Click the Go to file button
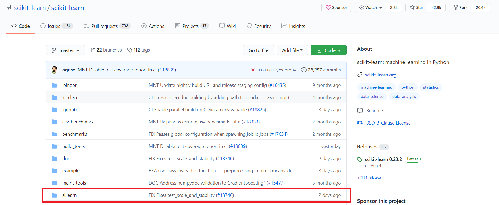 tap(259, 50)
